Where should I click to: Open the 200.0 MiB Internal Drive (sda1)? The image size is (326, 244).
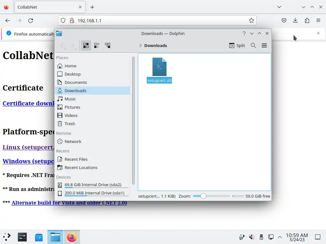(x=93, y=193)
